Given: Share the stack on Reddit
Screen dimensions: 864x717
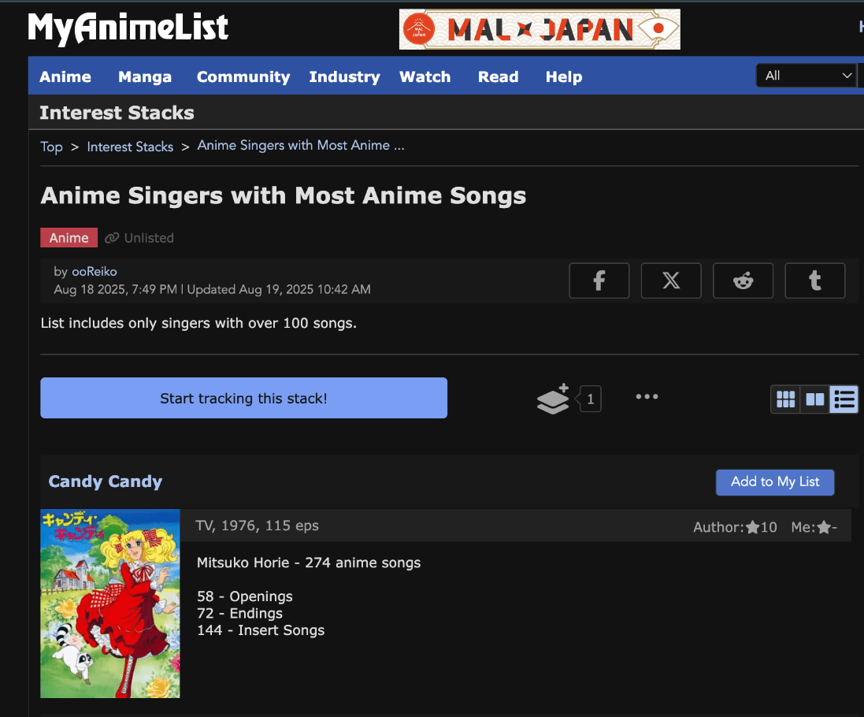Looking at the screenshot, I should tap(743, 280).
